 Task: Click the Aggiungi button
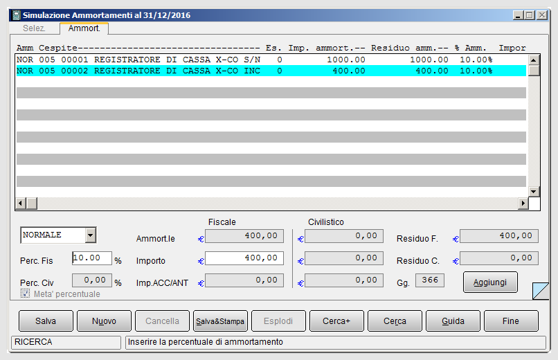pos(490,282)
